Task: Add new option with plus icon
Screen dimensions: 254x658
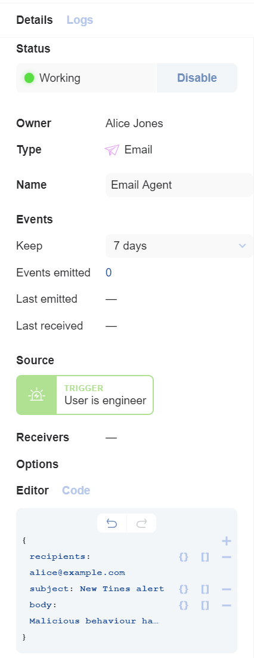Action: click(227, 541)
